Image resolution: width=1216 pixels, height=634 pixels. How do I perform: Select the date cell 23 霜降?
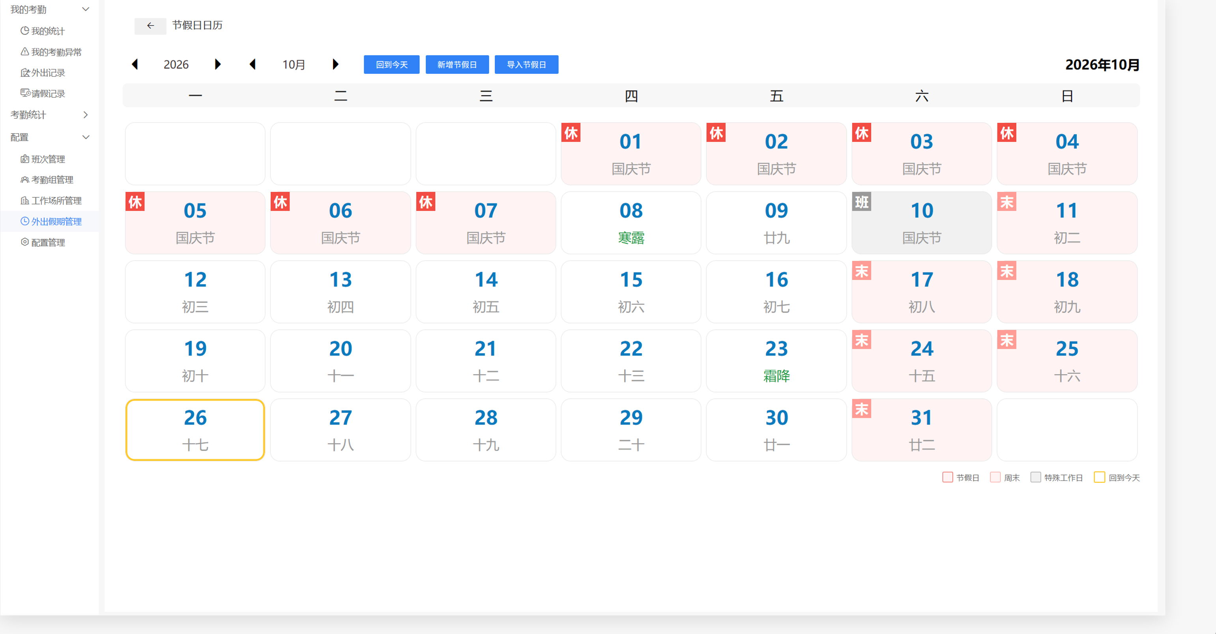click(776, 360)
